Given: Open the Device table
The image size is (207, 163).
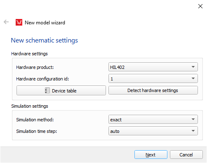Looking at the screenshot, I should pyautogui.click(x=61, y=90).
